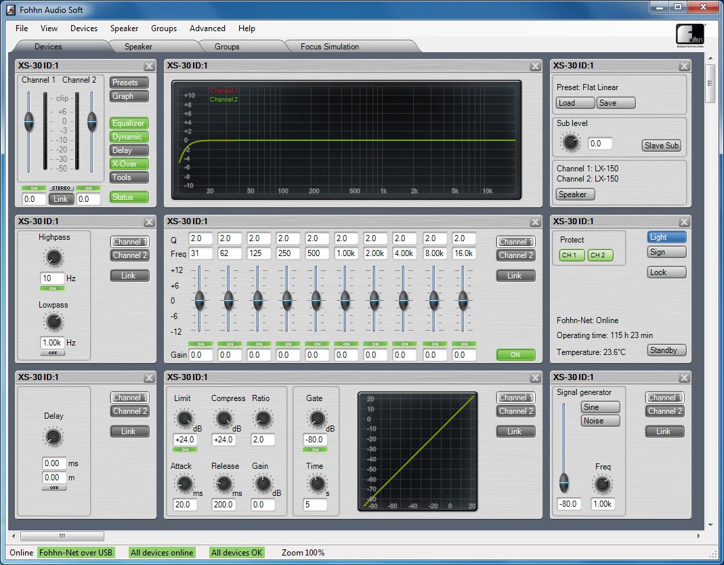Click the Lock button
The image size is (724, 565).
click(666, 272)
